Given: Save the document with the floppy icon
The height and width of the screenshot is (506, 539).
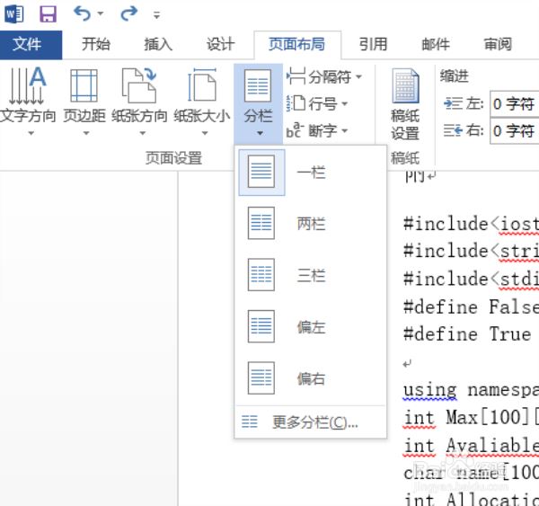Looking at the screenshot, I should pos(48,14).
